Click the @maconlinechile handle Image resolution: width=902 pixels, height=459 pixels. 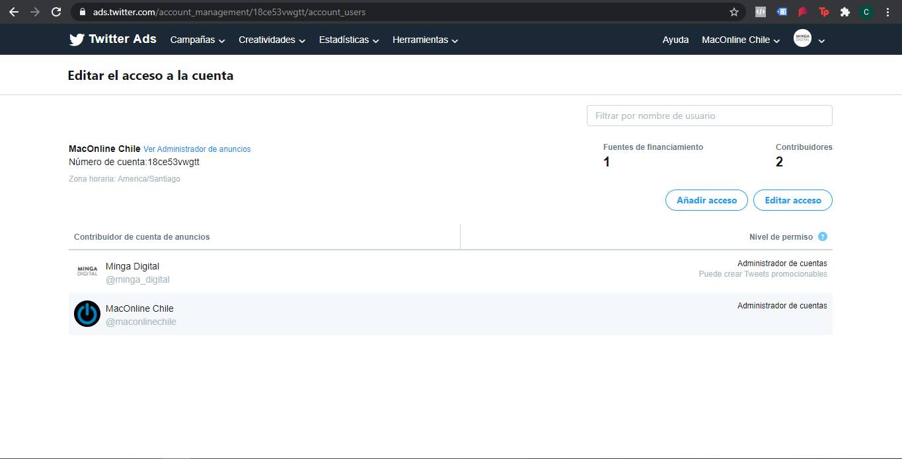coord(141,322)
